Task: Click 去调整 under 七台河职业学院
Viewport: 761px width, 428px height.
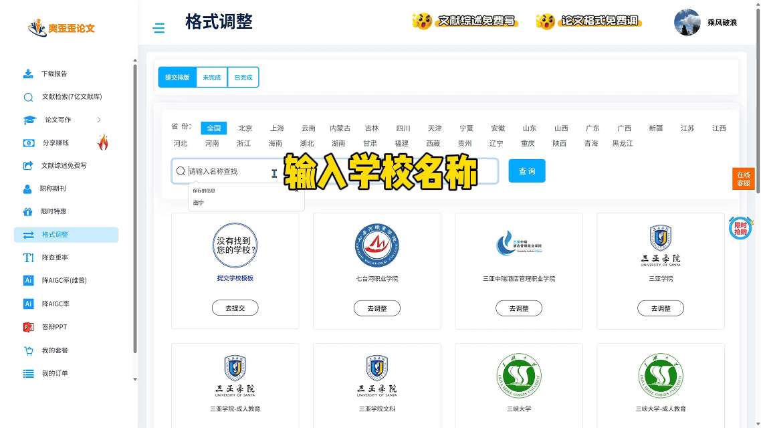Action: point(376,308)
